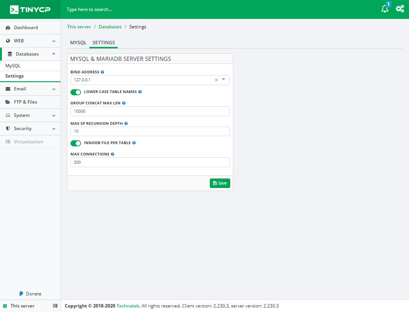Viewport: 409px width, 312px height.
Task: Click the Virtualization server icon
Action: click(x=8, y=142)
